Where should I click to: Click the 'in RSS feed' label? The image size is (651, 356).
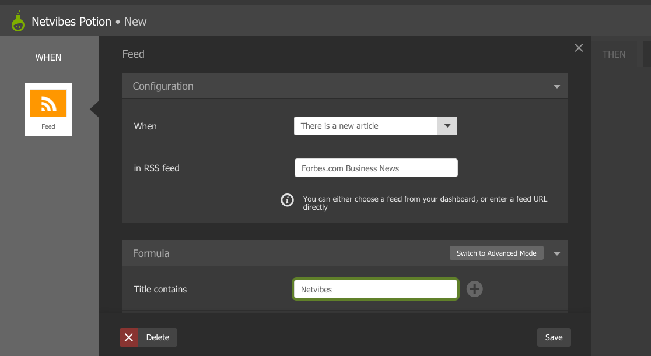pos(156,168)
